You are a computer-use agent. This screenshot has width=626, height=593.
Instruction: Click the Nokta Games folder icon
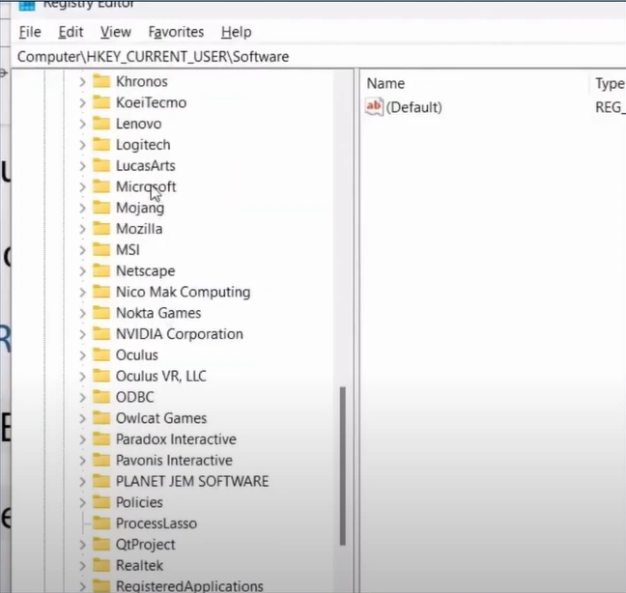(x=101, y=313)
